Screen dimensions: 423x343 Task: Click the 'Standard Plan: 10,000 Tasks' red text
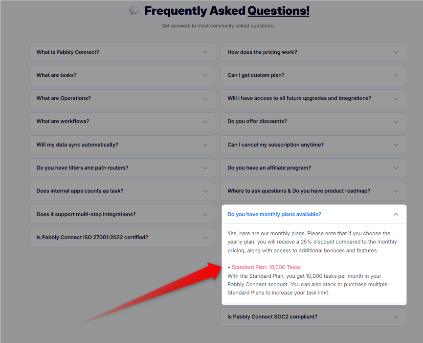click(266, 267)
